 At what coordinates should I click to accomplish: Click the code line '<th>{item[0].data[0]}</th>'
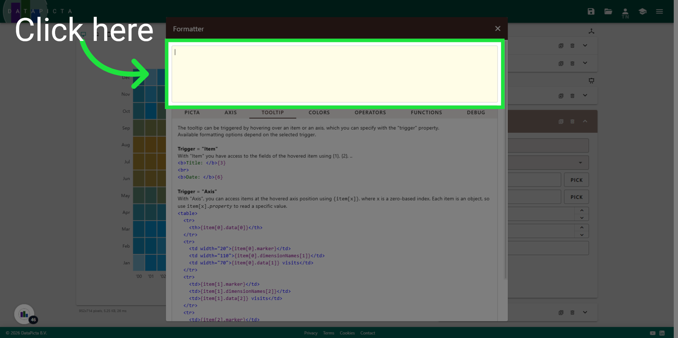pos(226,228)
